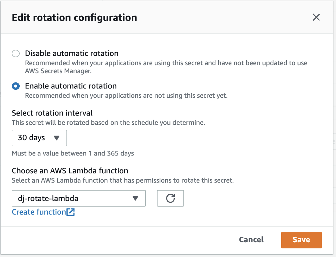Click the dropdown arrow on the Lambda function selector
Viewport: 336px width, 257px height.
pyautogui.click(x=135, y=198)
